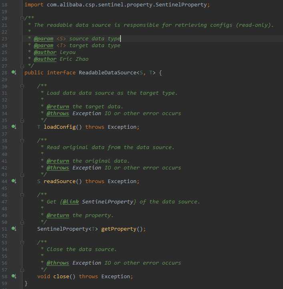This screenshot has height=289, width=283.
Task: Click the implemented-method gutter icon beside readSource()
Action: [14, 181]
